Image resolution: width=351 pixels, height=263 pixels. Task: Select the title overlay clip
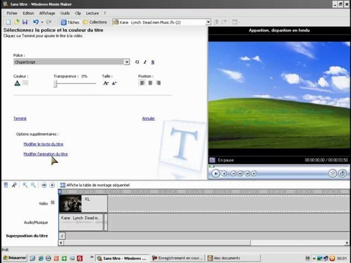click(x=62, y=236)
